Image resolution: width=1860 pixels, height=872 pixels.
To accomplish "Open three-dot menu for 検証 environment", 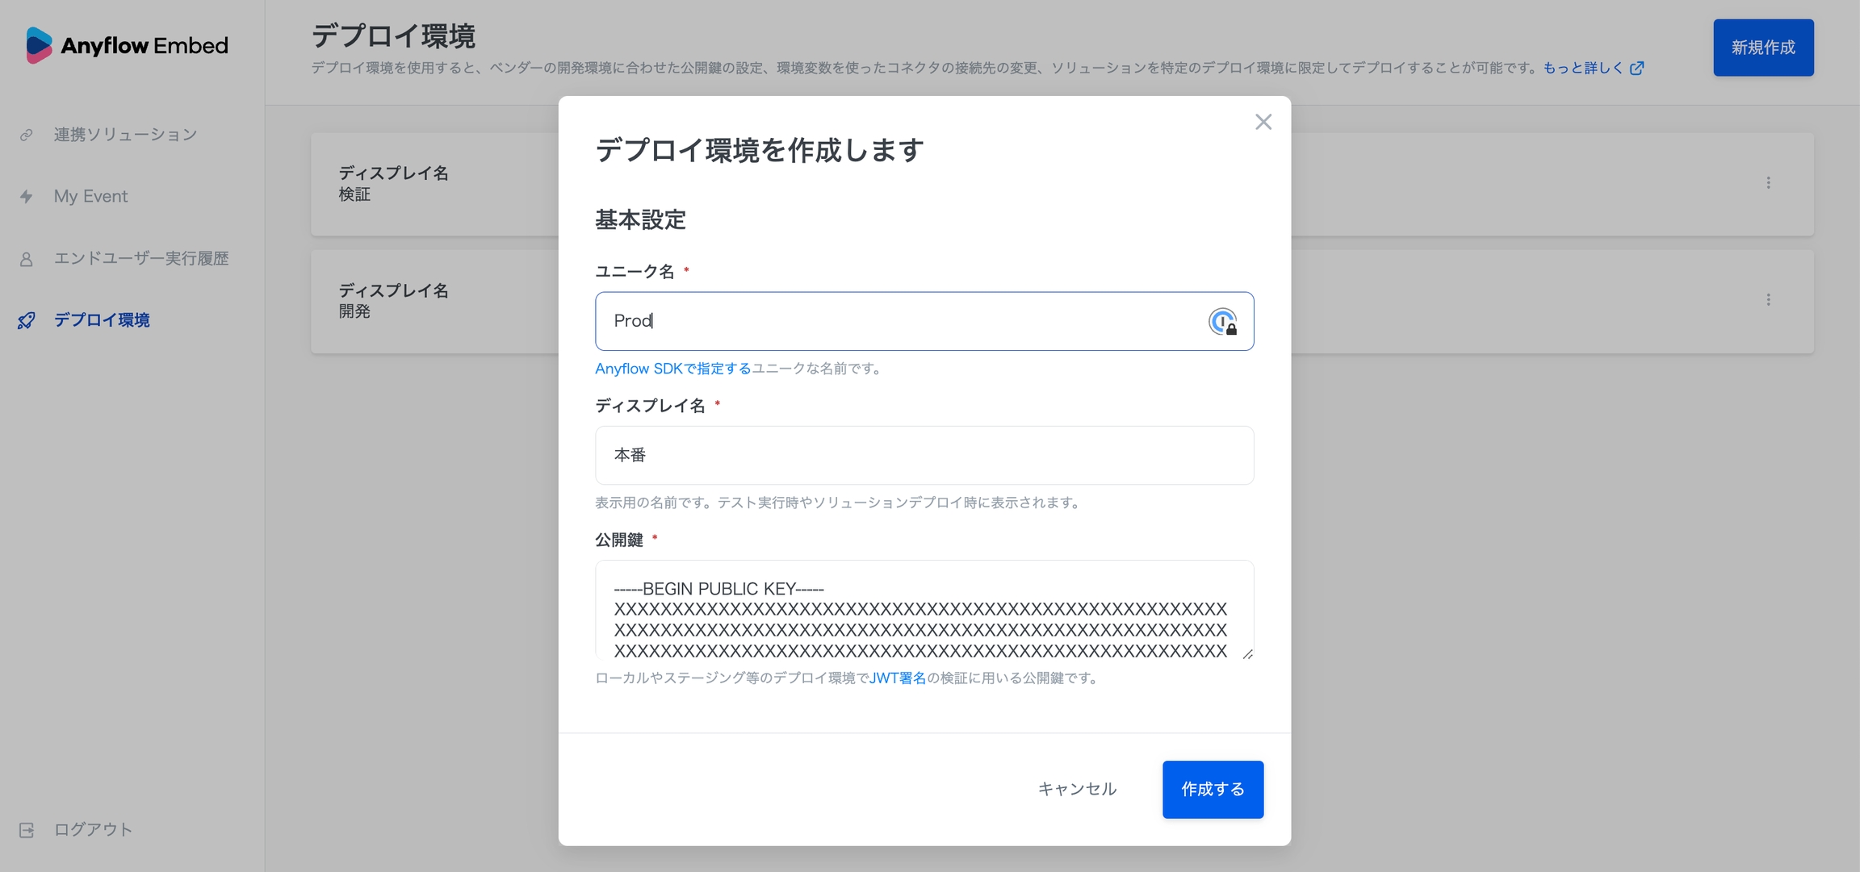I will 1768,183.
